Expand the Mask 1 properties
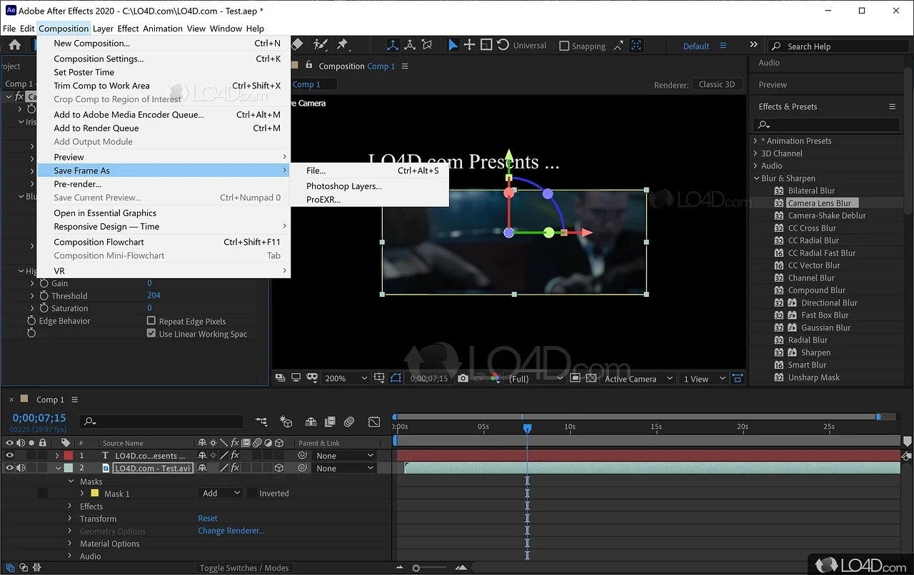Screen dimensions: 914x575 pos(81,494)
